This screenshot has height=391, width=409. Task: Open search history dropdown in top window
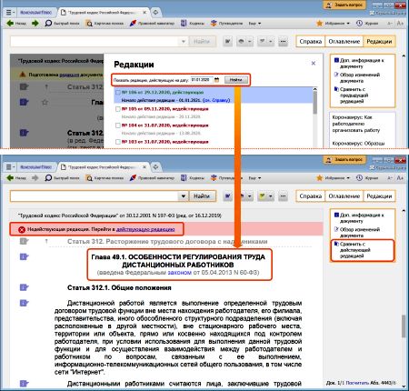(183, 42)
